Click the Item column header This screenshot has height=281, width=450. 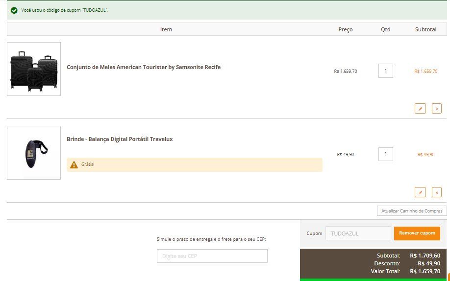point(166,29)
